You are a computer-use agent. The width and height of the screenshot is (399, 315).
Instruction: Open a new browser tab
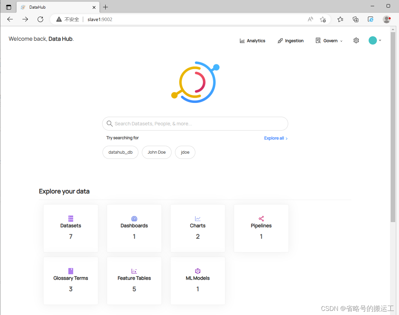pyautogui.click(x=105, y=7)
